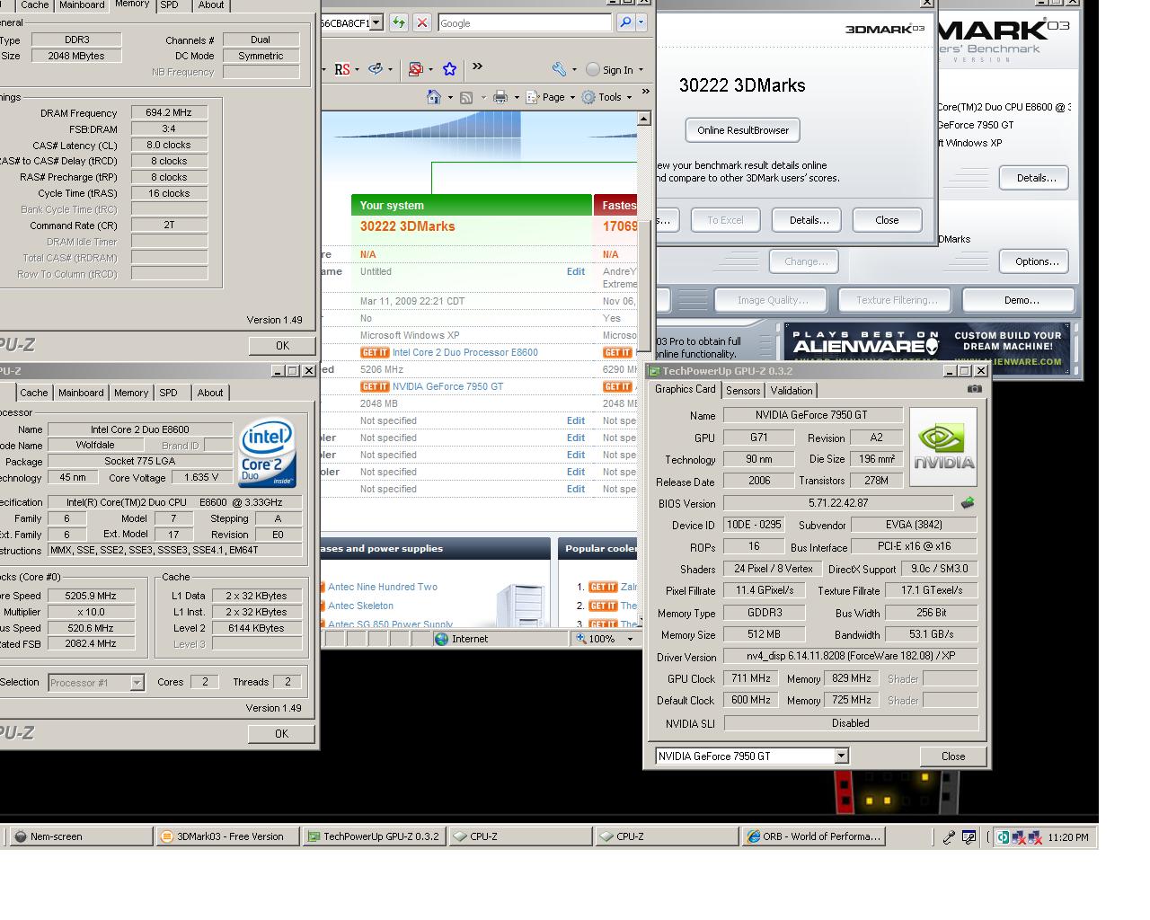Viewport: 1150px width, 920px height.
Task: Click Details button in 3DMark score dialog
Action: point(809,220)
